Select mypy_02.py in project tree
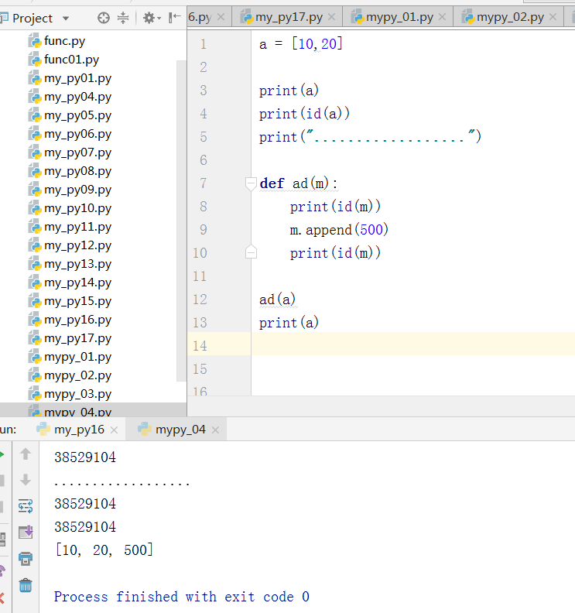The image size is (575, 613). point(70,375)
